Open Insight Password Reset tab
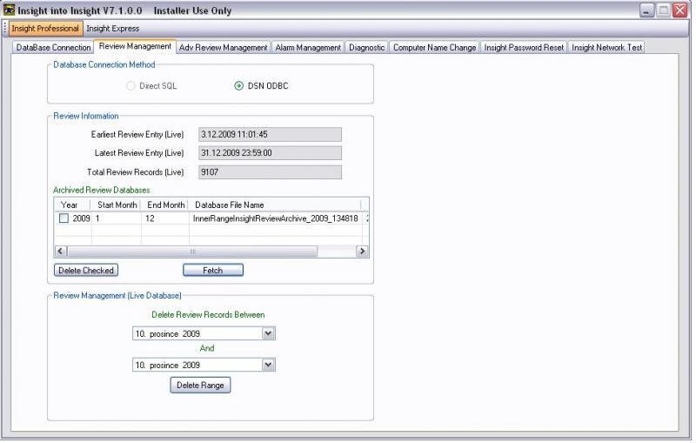 point(524,48)
